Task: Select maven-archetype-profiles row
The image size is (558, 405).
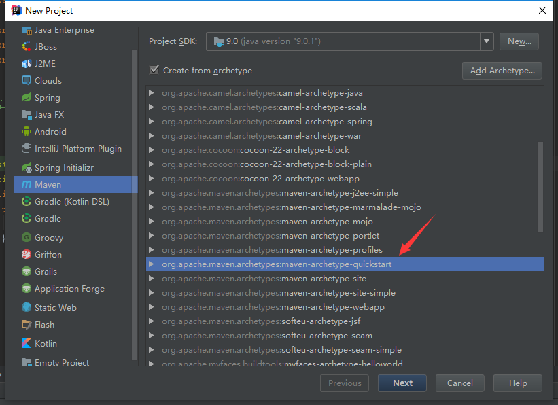Action: (345, 250)
